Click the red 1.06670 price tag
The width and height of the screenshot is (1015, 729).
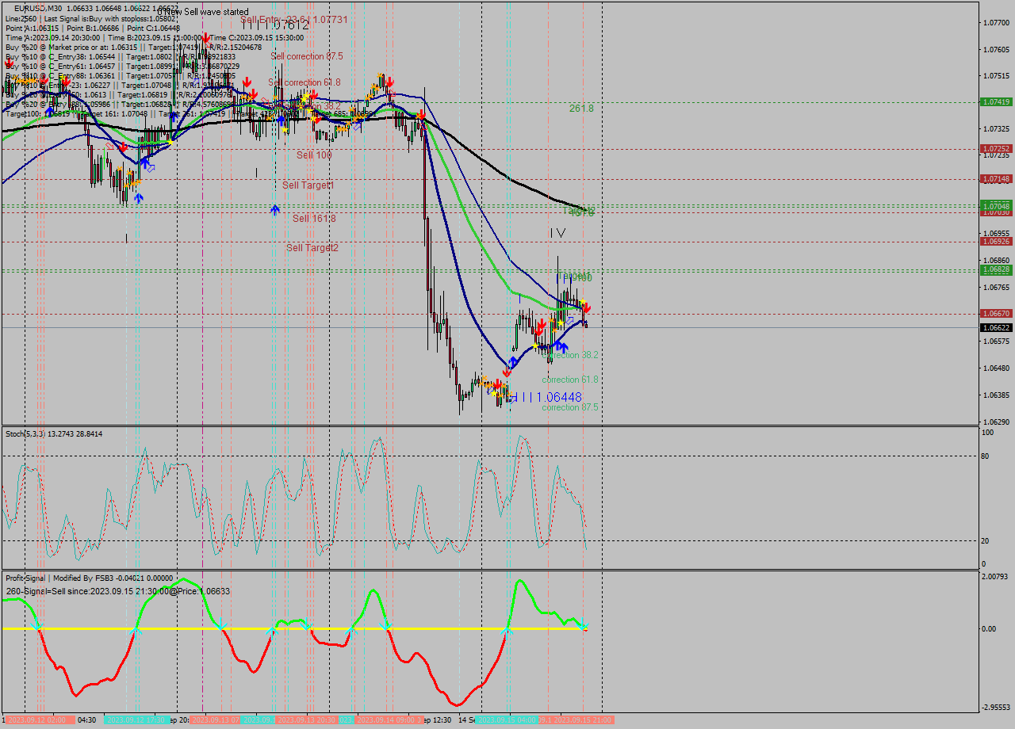pos(996,314)
